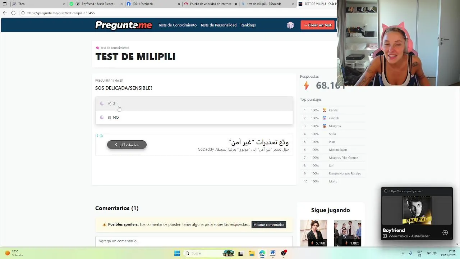
Task: Open the Rankings page
Action: click(x=248, y=25)
